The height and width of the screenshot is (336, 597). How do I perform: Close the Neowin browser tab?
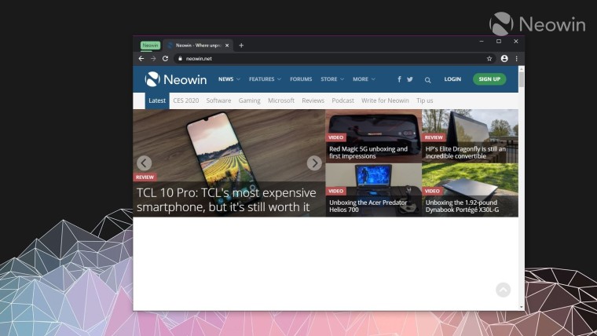pyautogui.click(x=227, y=46)
